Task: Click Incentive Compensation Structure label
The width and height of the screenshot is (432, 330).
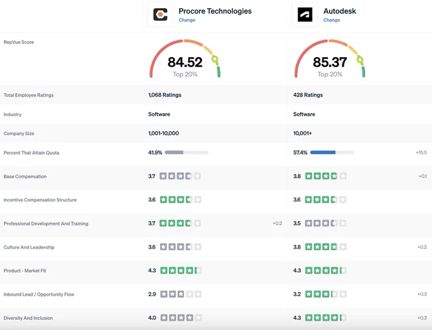Action: tap(40, 200)
